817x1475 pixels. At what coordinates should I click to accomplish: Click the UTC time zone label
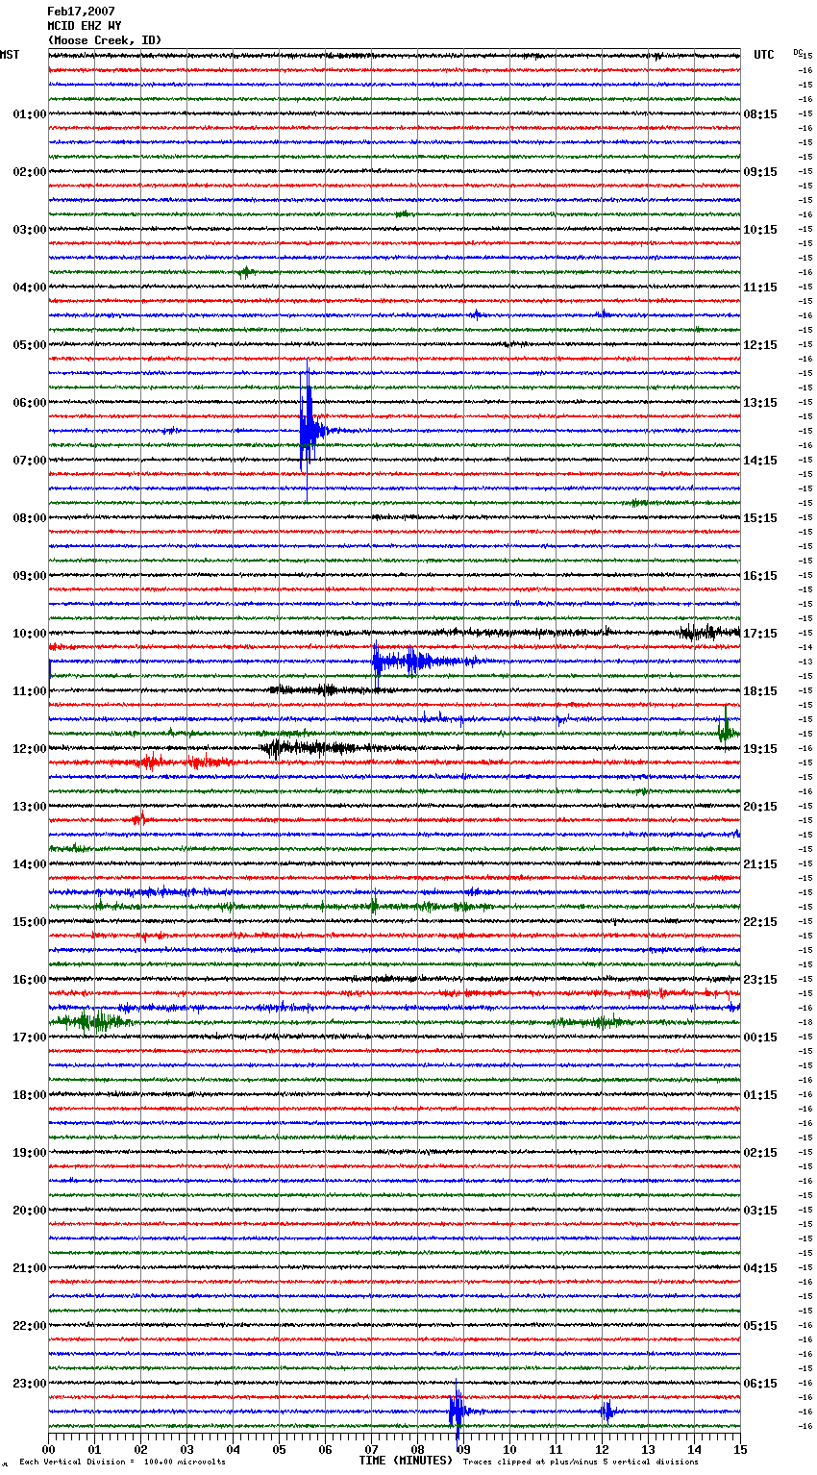coord(764,55)
